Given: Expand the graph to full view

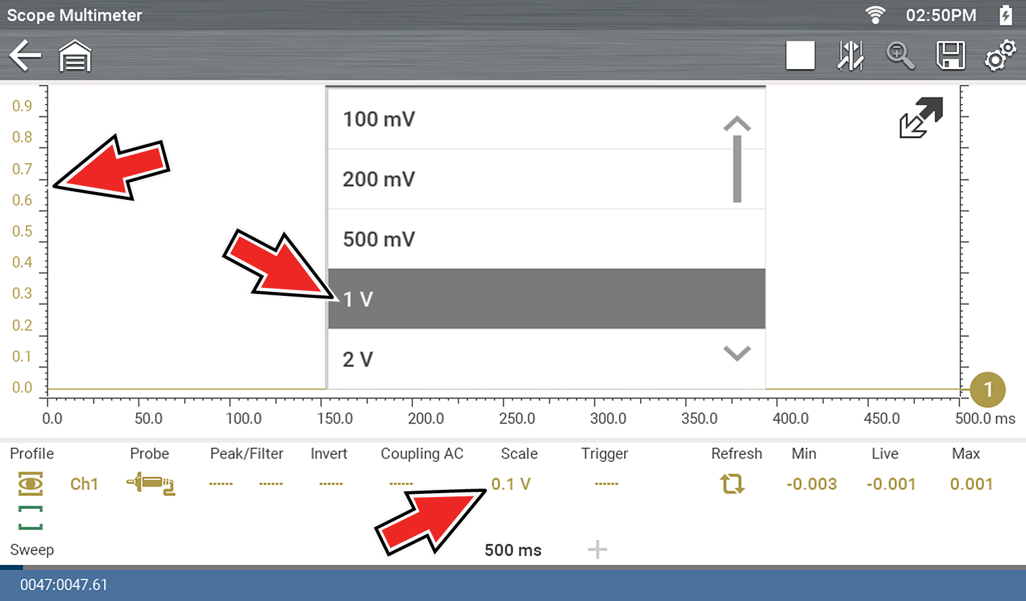Looking at the screenshot, I should tap(921, 118).
